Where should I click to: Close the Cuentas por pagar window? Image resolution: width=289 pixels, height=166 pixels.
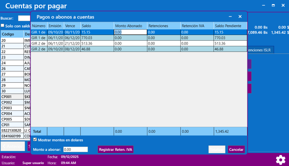tap(283, 5)
